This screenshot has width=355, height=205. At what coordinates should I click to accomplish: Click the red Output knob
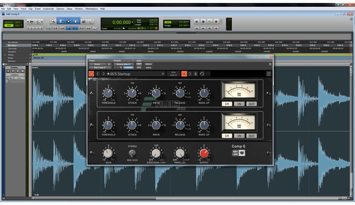[x=204, y=153]
